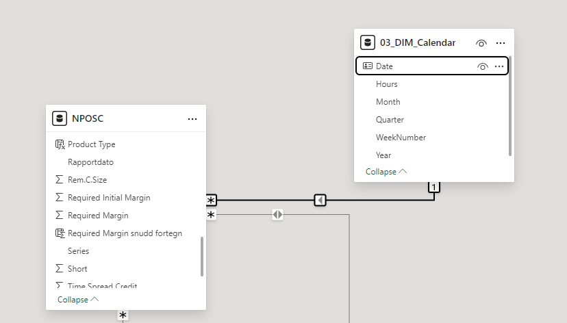Select the bidirectional cross filter arrow on the relationship

point(278,215)
